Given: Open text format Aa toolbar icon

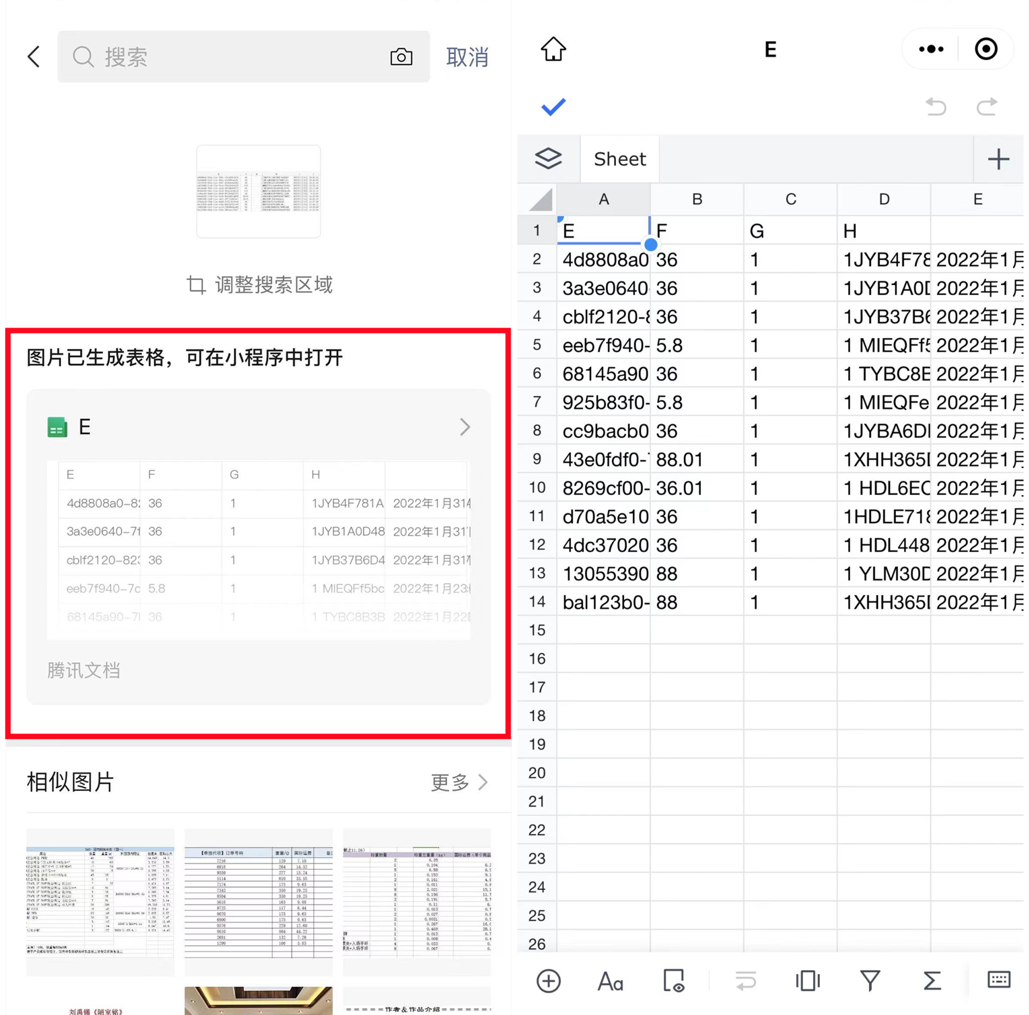Looking at the screenshot, I should click(610, 980).
